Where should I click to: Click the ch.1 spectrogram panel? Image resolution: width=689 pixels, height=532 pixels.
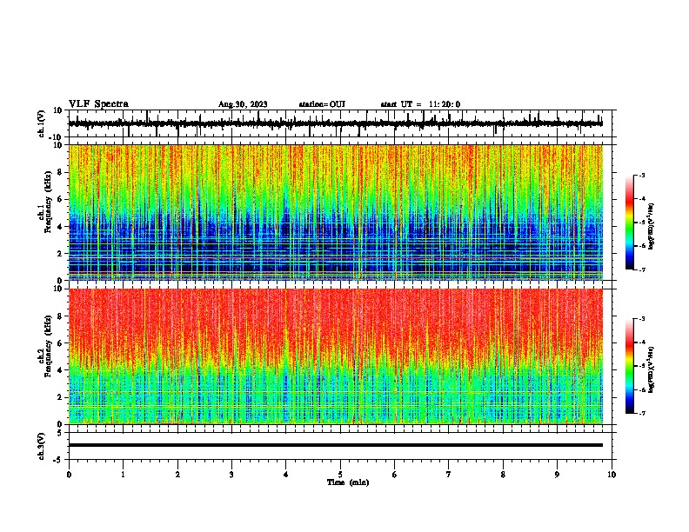click(x=335, y=212)
